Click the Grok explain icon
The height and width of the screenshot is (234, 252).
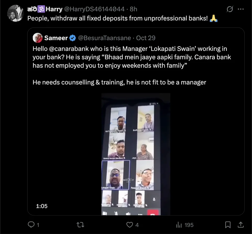click(230, 9)
